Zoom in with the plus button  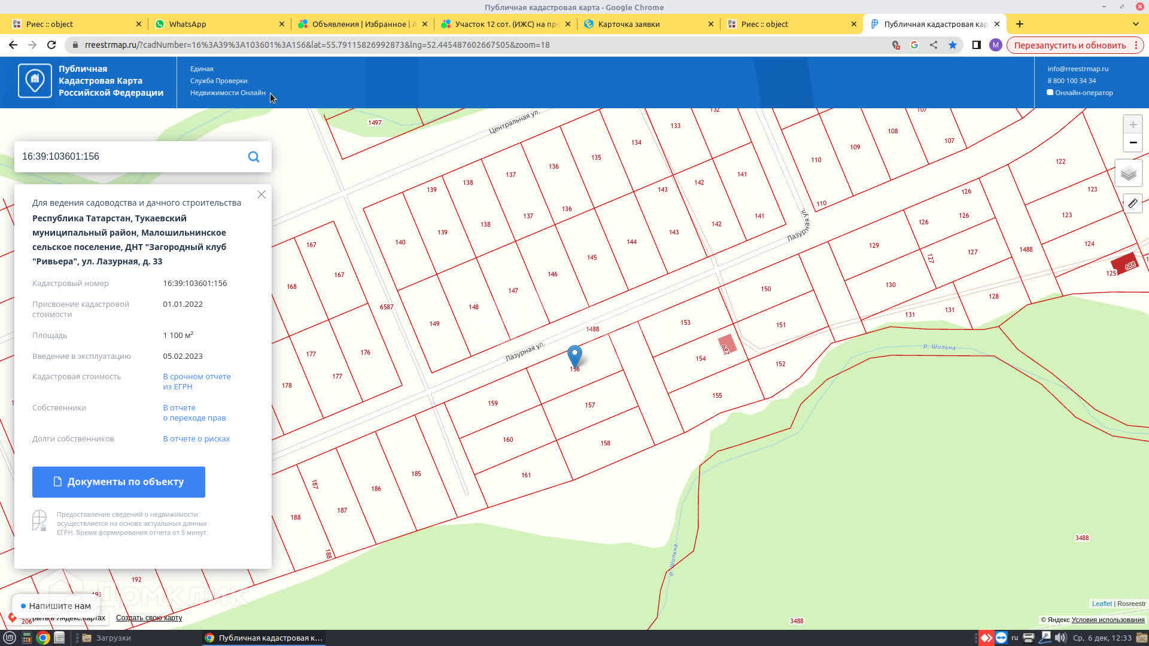click(x=1132, y=124)
